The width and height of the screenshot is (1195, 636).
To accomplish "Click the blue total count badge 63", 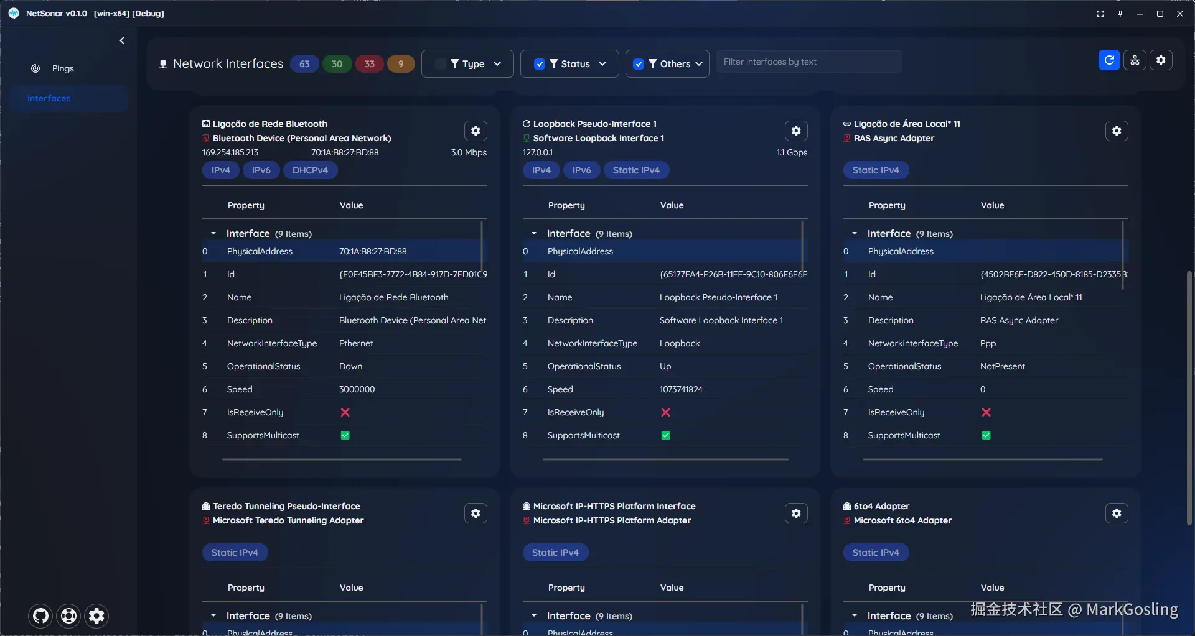I will (304, 64).
